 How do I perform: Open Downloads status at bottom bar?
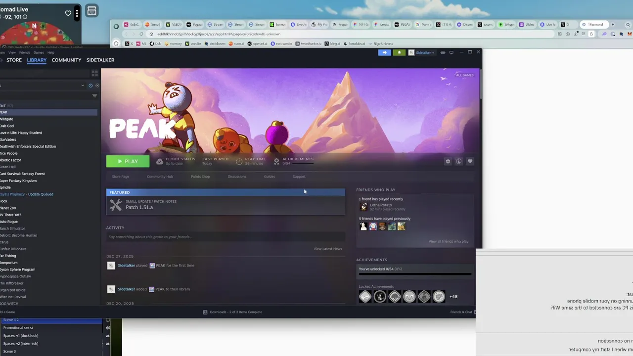[x=232, y=312]
